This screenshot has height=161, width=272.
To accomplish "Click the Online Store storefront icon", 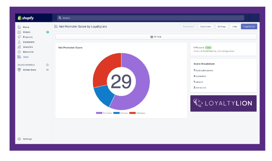I will point(19,70).
